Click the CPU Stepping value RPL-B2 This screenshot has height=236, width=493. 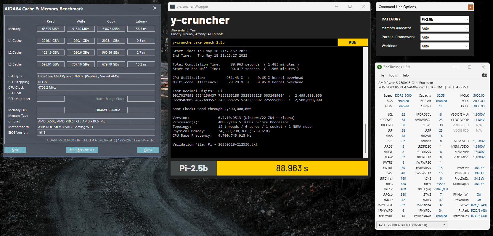pos(96,82)
